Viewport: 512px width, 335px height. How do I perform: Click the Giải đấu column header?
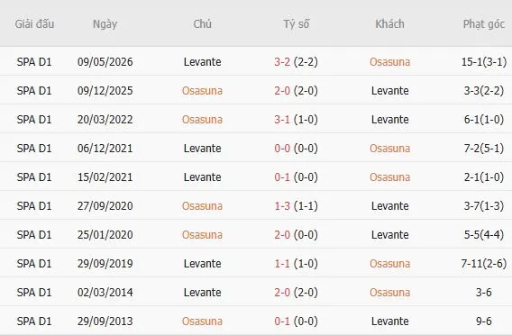point(34,24)
